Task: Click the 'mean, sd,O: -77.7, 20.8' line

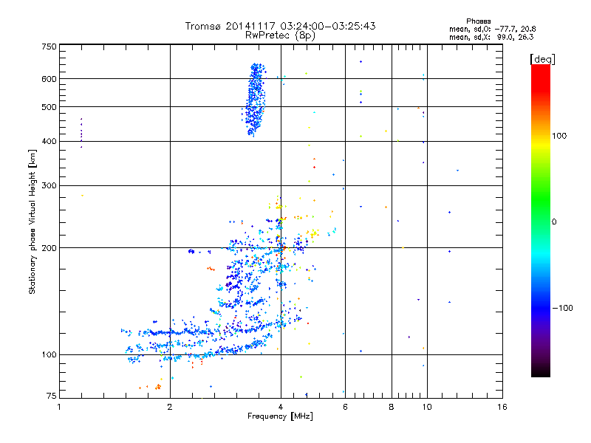Action: (492, 29)
